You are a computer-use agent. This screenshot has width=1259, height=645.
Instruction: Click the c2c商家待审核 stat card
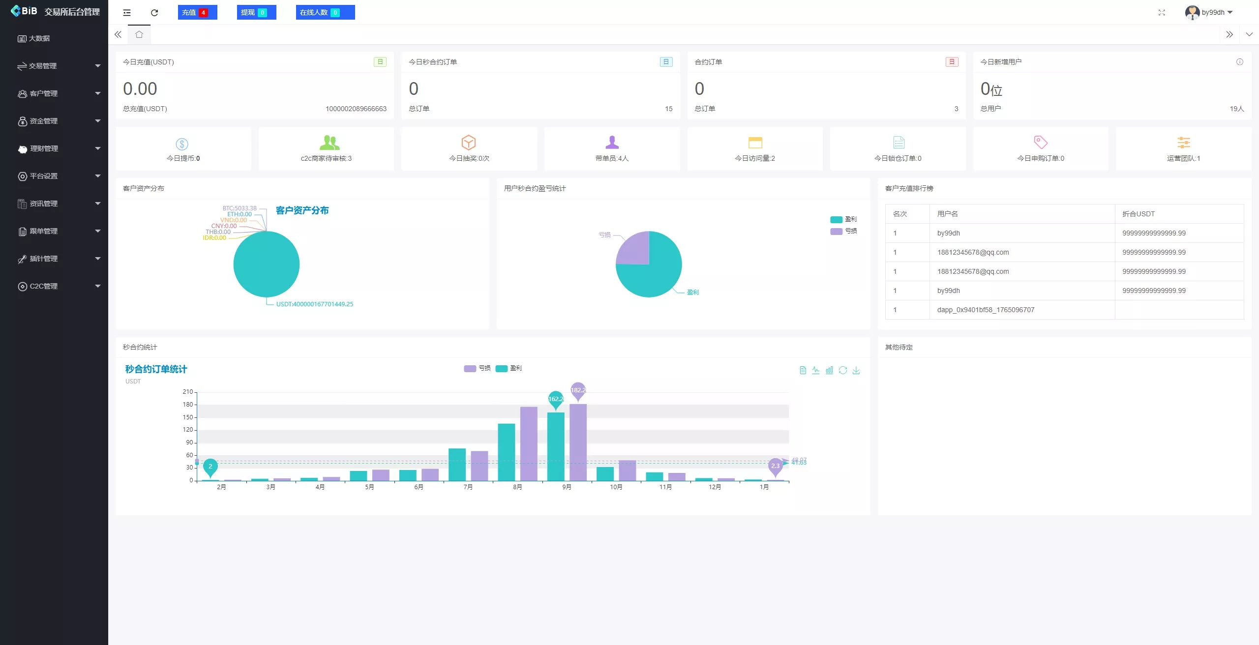pyautogui.click(x=326, y=148)
